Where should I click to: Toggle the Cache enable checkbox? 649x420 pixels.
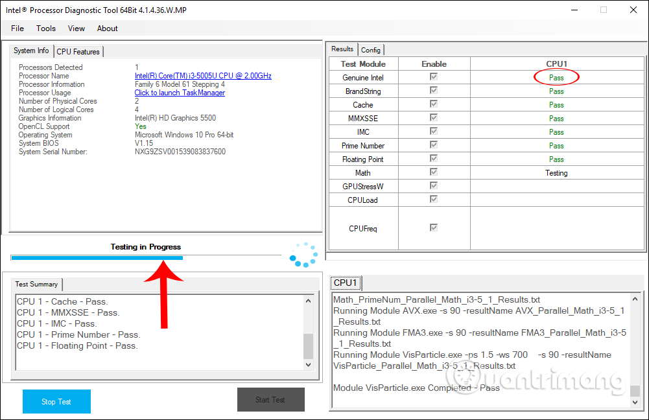(433, 104)
